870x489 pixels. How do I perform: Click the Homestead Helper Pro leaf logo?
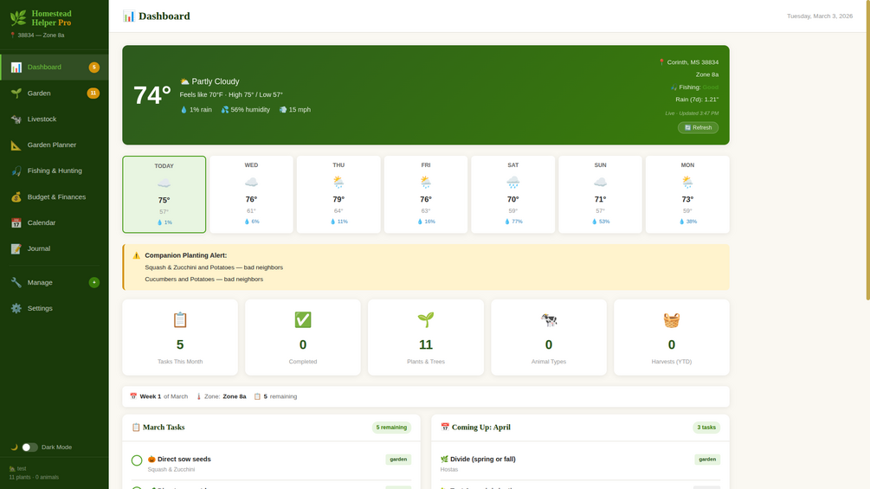[x=18, y=17]
